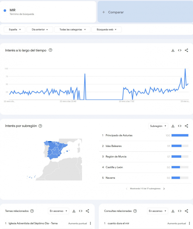193x229 pixels.
Task: Go to previous page of subregions
Action: click(127, 189)
